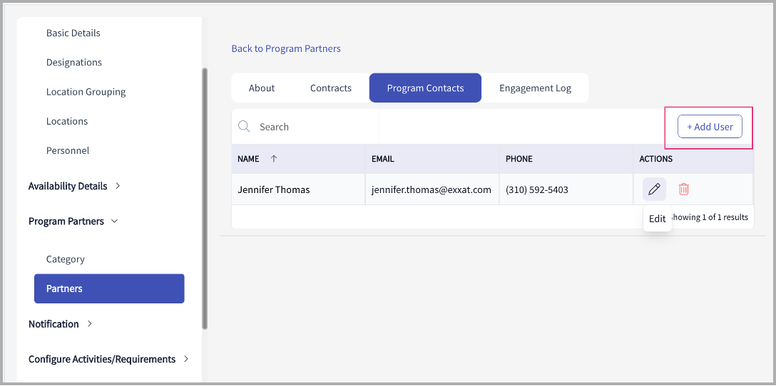The width and height of the screenshot is (776, 386).
Task: Open Basic Details in the sidebar
Action: pyautogui.click(x=73, y=33)
